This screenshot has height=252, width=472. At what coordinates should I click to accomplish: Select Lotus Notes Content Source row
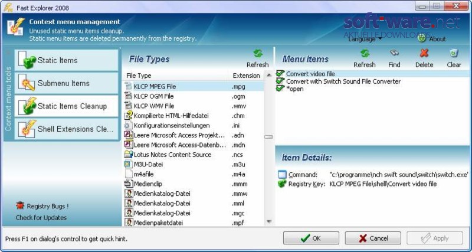194,155
